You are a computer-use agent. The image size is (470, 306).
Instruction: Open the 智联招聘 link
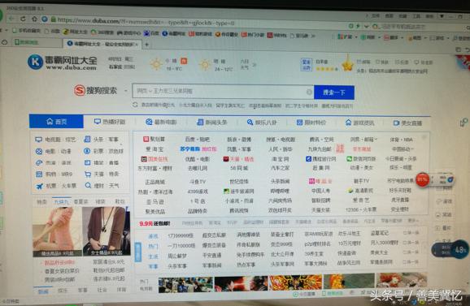320,200
